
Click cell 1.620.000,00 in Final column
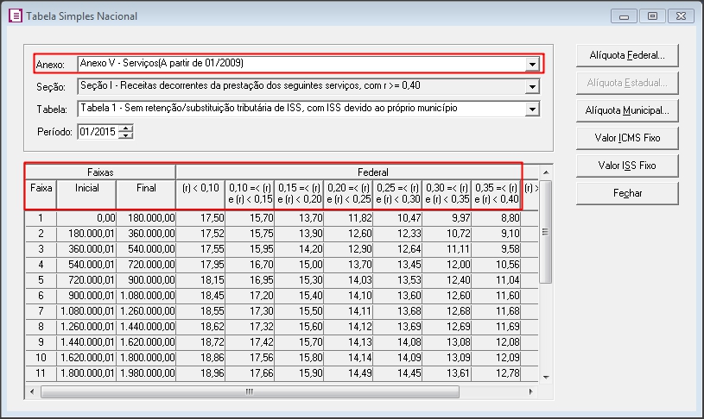point(146,342)
